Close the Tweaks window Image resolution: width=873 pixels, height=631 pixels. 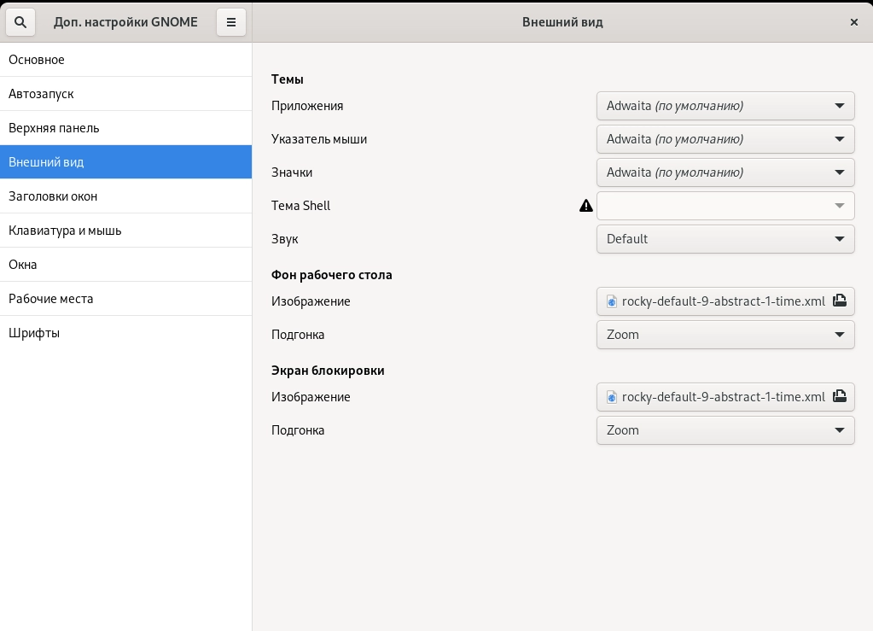click(x=853, y=22)
